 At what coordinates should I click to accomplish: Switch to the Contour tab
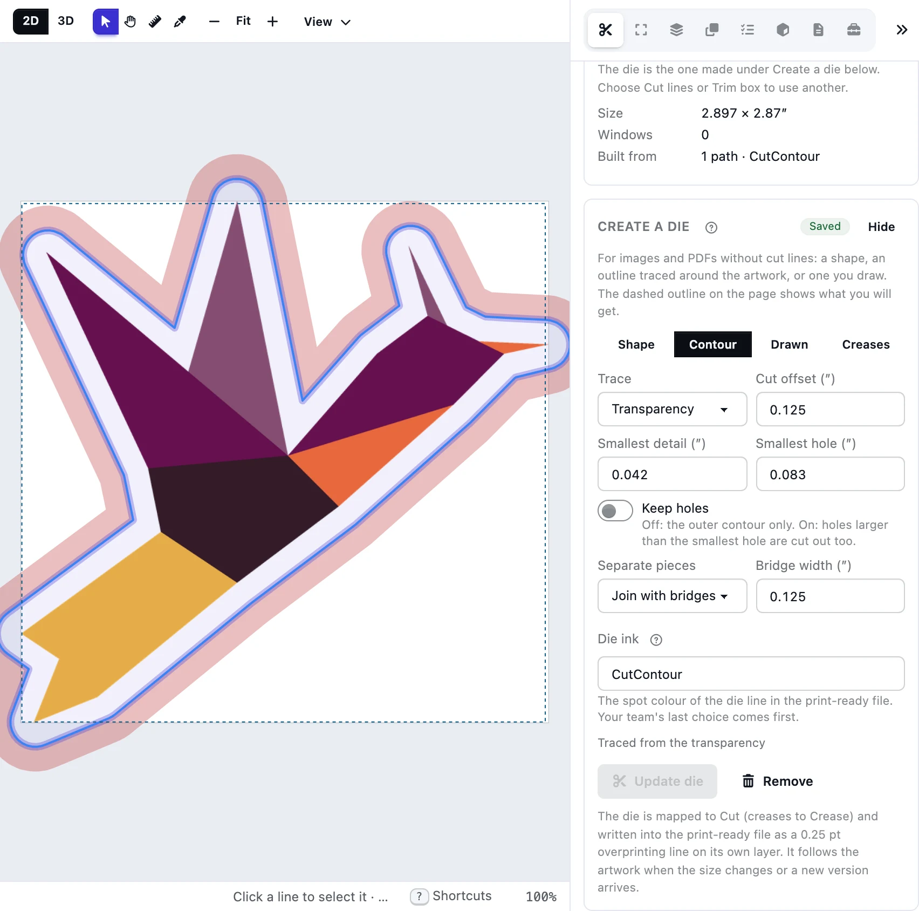(712, 344)
